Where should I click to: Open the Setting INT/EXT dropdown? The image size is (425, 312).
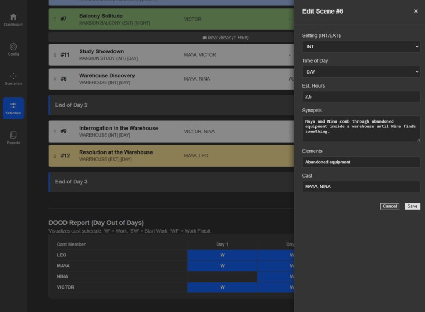coord(361,47)
